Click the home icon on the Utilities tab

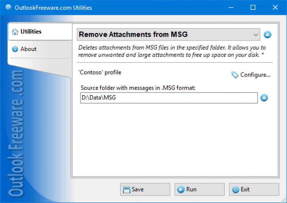coord(15,32)
